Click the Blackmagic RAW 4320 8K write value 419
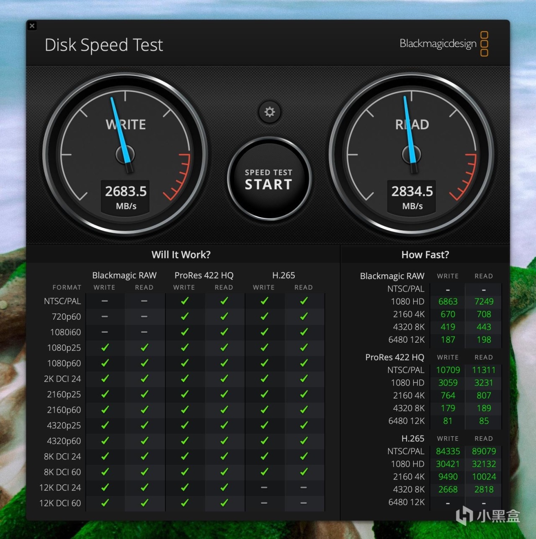The width and height of the screenshot is (536, 539). click(x=448, y=327)
